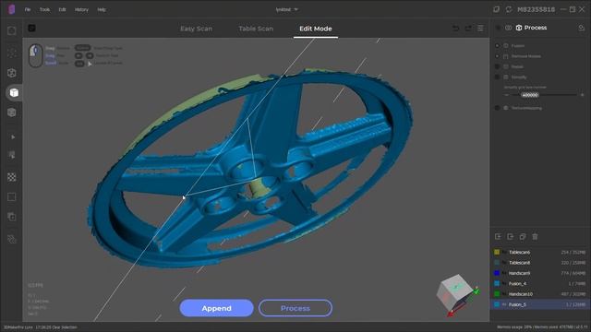Open the Tools menu
Screen dimensions: 591x332
pos(44,9)
